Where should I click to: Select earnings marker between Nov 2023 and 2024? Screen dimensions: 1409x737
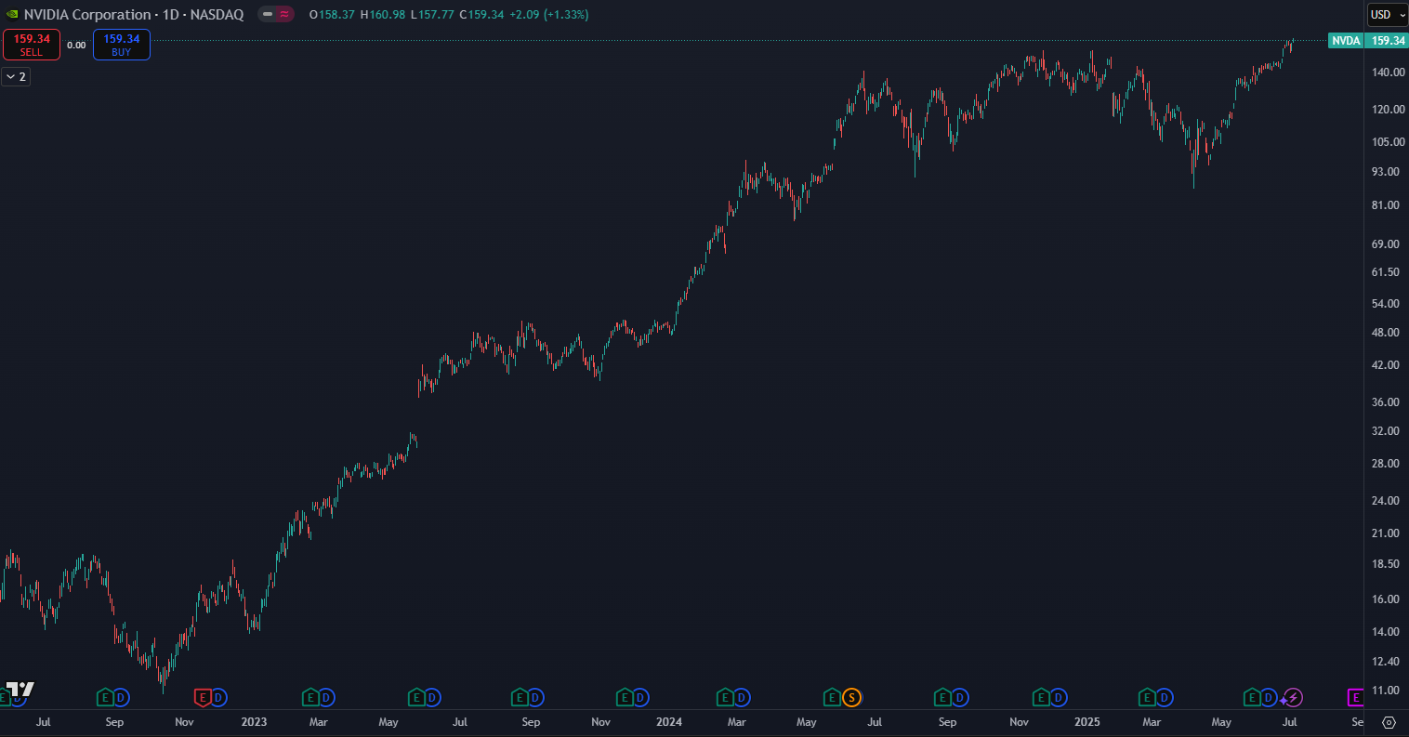pos(625,697)
